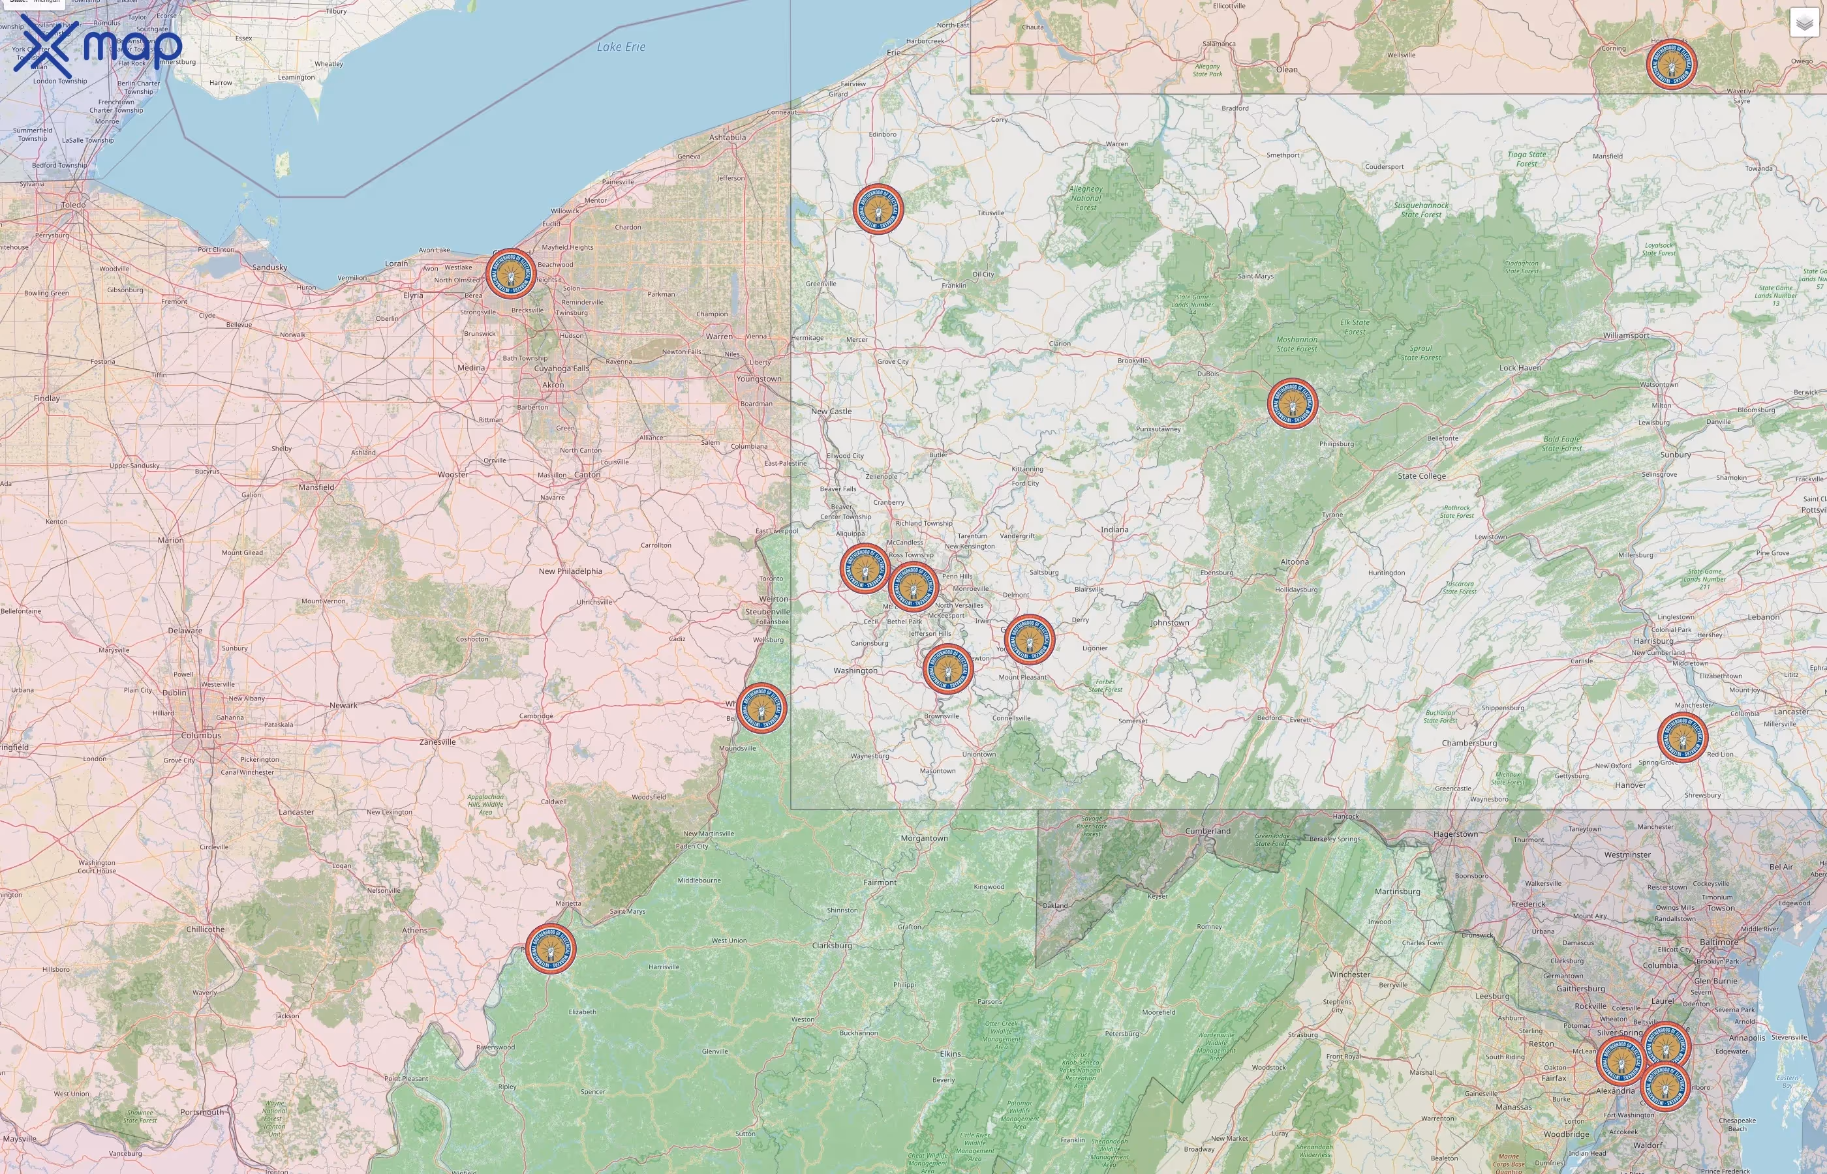Image resolution: width=1827 pixels, height=1174 pixels.
Task: Click the Annapolis city label
Action: pyautogui.click(x=1747, y=1038)
